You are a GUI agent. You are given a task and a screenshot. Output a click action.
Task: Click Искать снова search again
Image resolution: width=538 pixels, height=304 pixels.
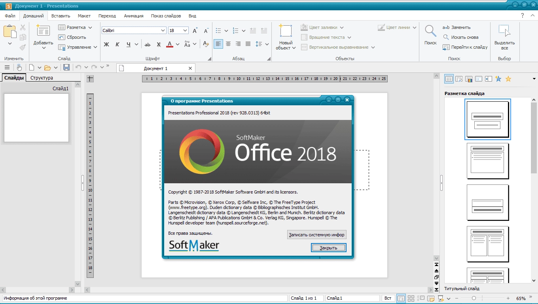click(460, 37)
